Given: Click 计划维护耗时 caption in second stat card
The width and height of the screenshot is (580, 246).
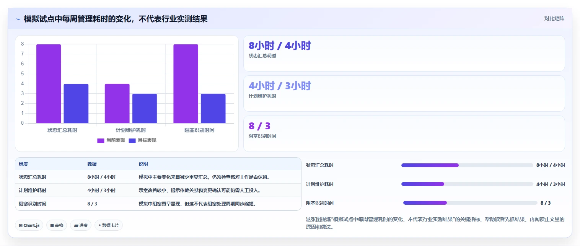Looking at the screenshot, I should 262,96.
